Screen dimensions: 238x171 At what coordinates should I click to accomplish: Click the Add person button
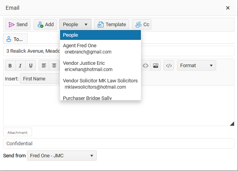45,25
